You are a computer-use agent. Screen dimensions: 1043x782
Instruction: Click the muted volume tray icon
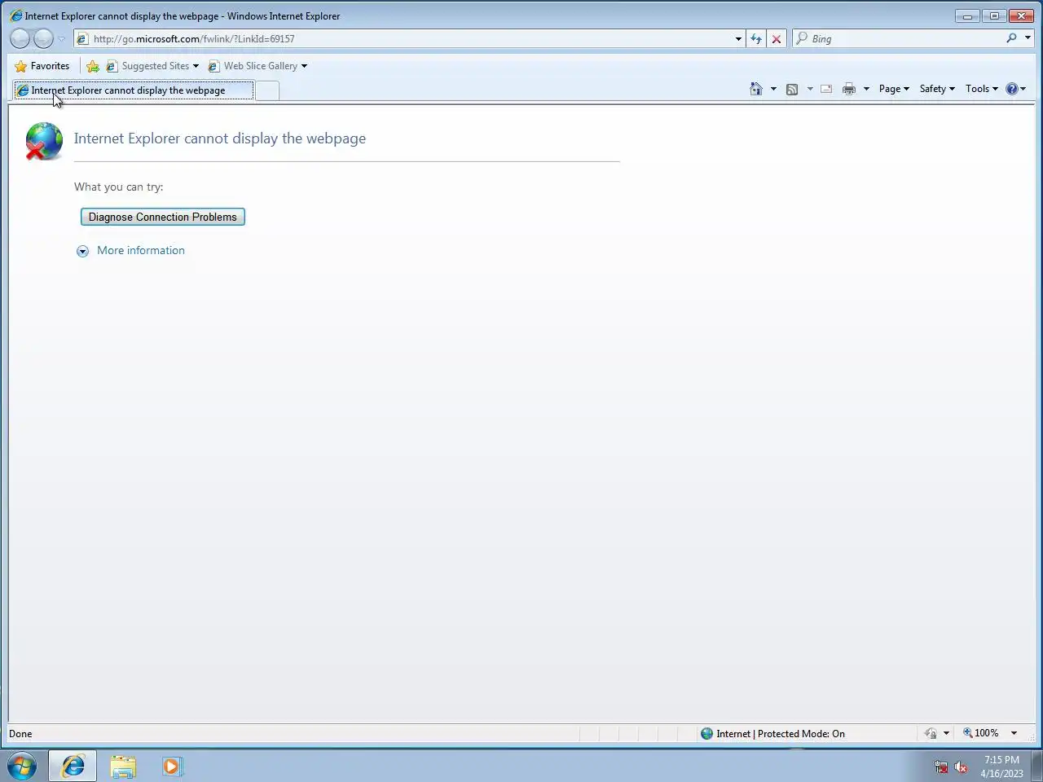961,767
